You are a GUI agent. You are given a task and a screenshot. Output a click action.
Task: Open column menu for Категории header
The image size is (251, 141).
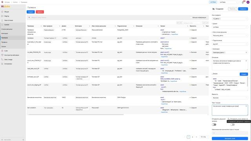pyautogui.click(x=89, y=26)
